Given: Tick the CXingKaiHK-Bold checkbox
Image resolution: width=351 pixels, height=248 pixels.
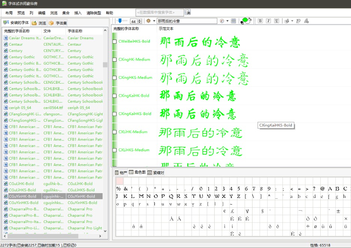Looking at the screenshot, I should pyautogui.click(x=114, y=96).
